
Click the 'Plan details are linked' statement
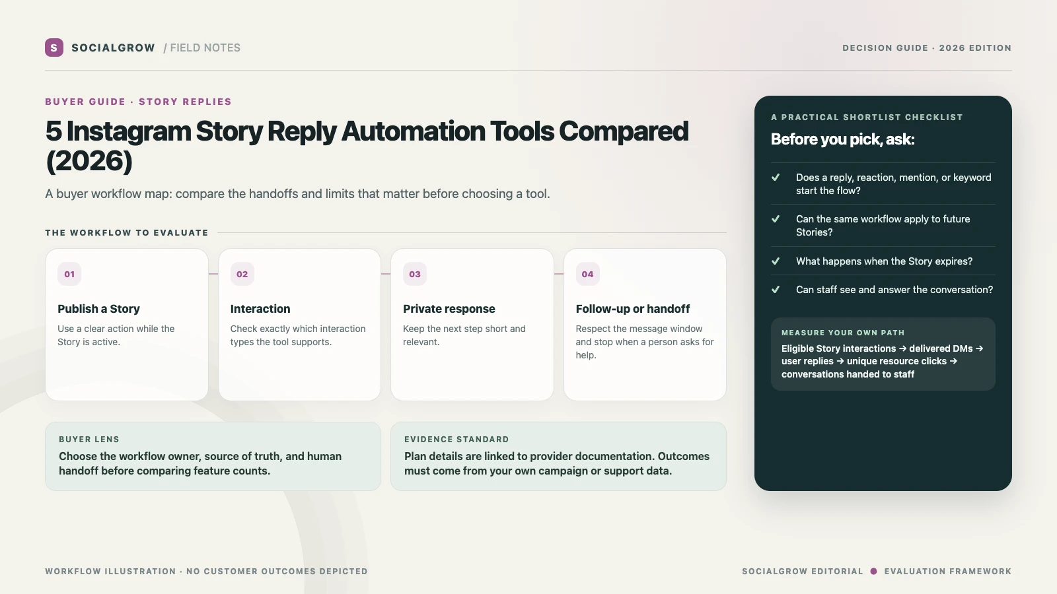[557, 463]
